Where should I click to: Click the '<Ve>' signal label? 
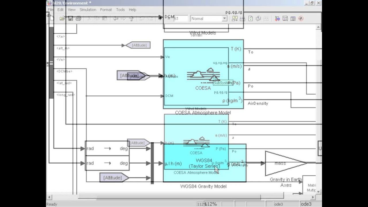[x=61, y=60]
